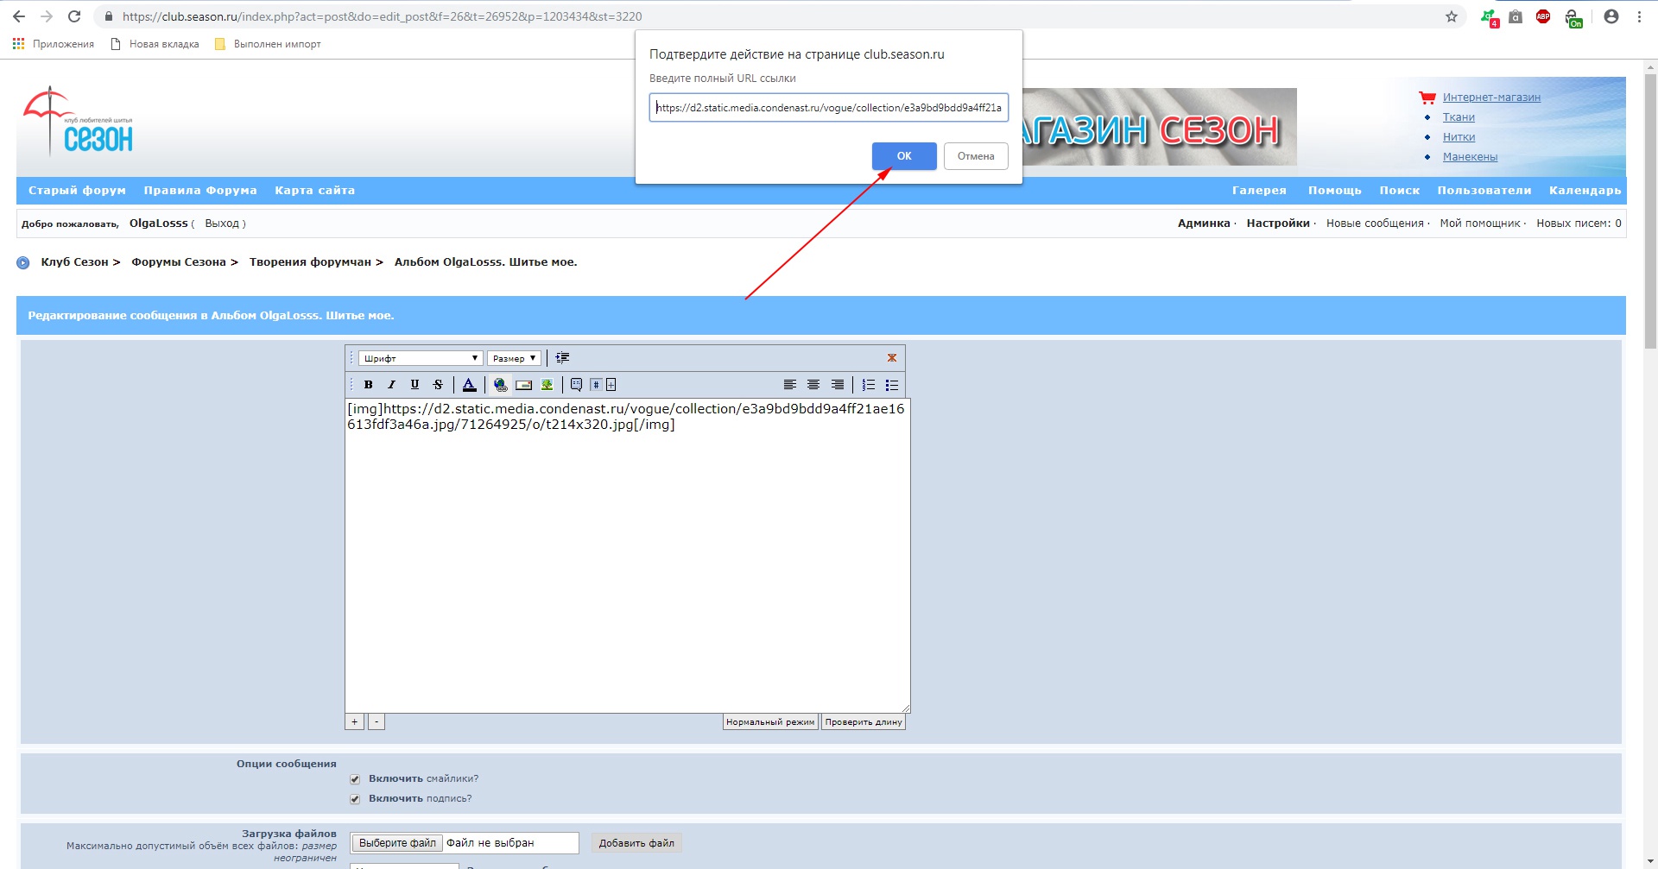The width and height of the screenshot is (1658, 869).
Task: Open the Карта сайта menu item
Action: point(315,191)
